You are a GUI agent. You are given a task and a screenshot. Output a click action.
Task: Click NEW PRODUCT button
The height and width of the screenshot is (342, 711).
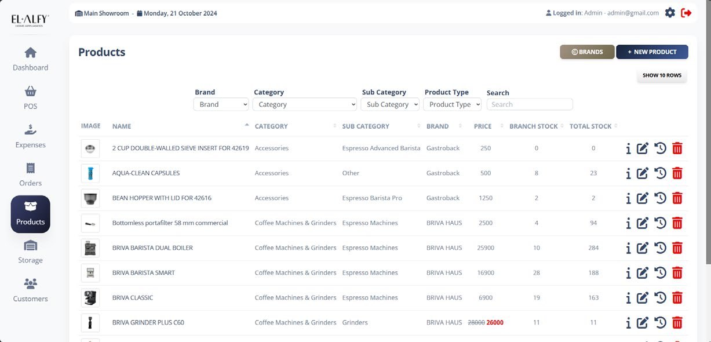[652, 52]
